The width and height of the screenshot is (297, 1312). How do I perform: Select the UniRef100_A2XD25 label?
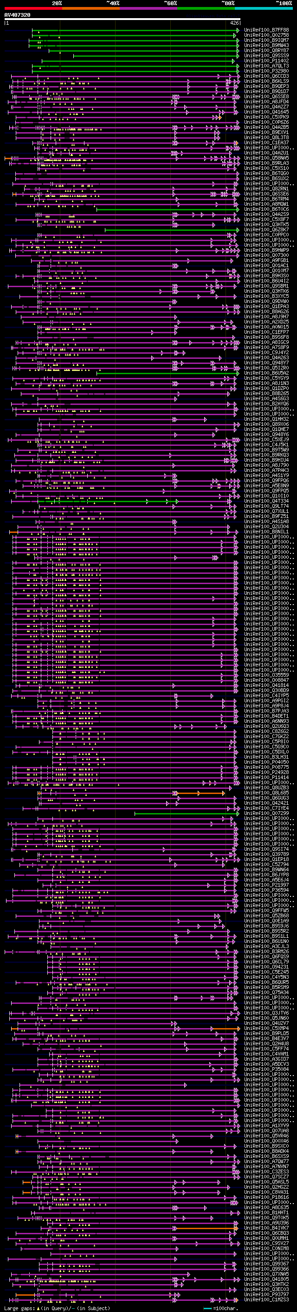(x=266, y=322)
